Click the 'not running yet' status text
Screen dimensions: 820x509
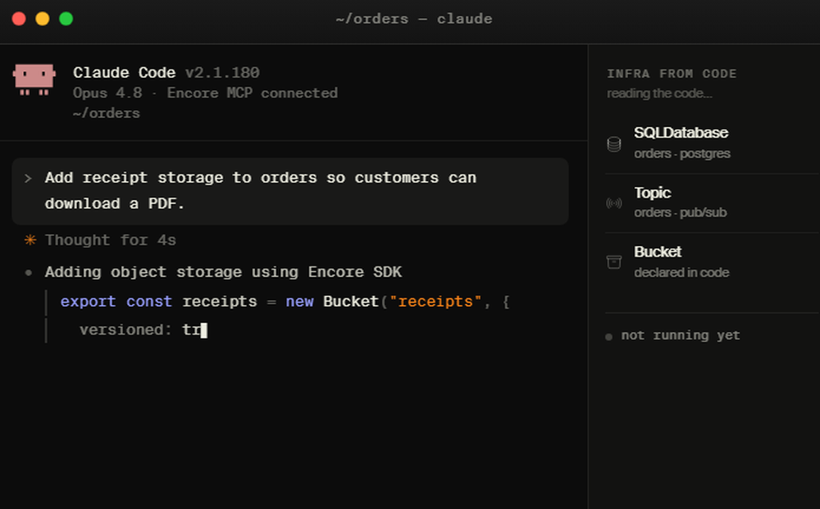pyautogui.click(x=681, y=335)
